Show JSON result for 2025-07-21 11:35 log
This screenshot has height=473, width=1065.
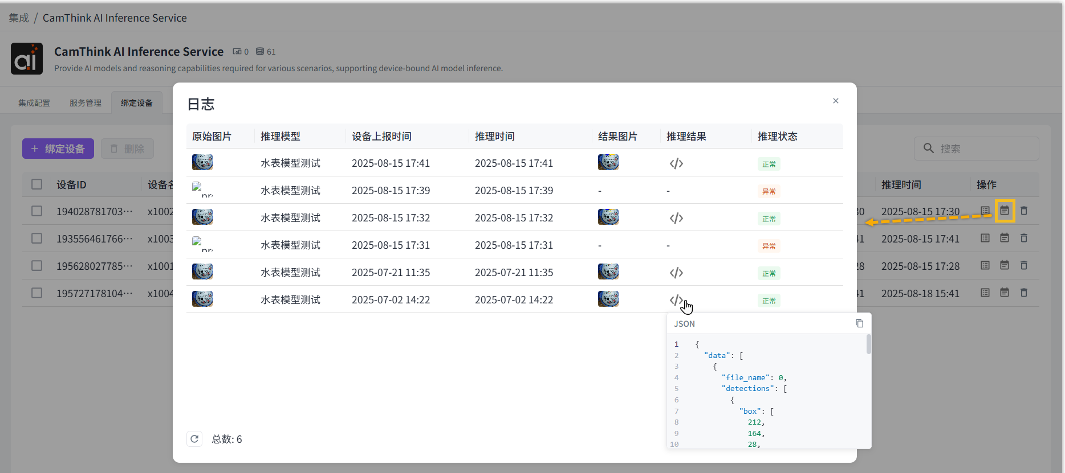pos(676,273)
